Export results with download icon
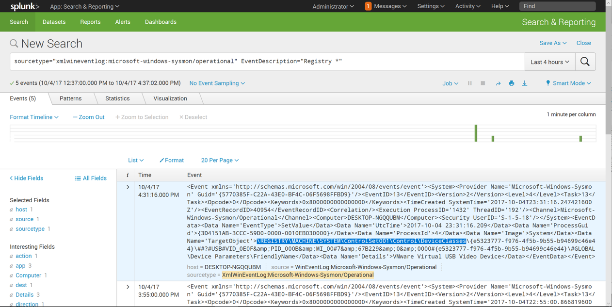 525,83
